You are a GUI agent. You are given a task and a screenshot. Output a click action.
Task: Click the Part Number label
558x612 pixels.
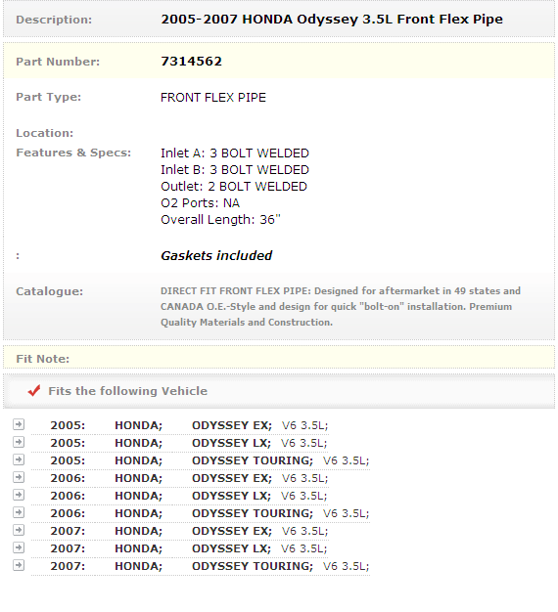[x=58, y=62]
